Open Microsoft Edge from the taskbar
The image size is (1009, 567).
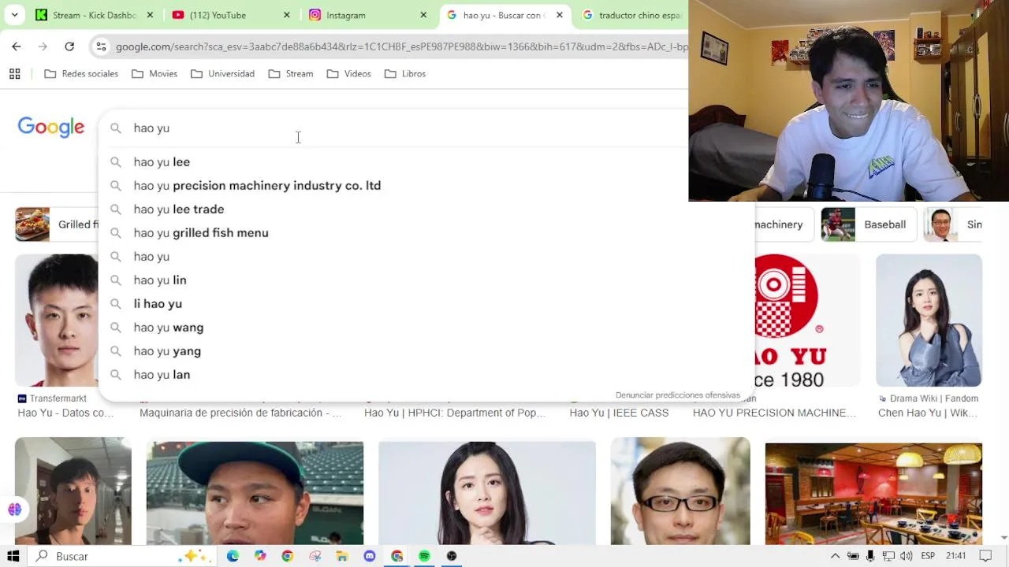point(233,556)
